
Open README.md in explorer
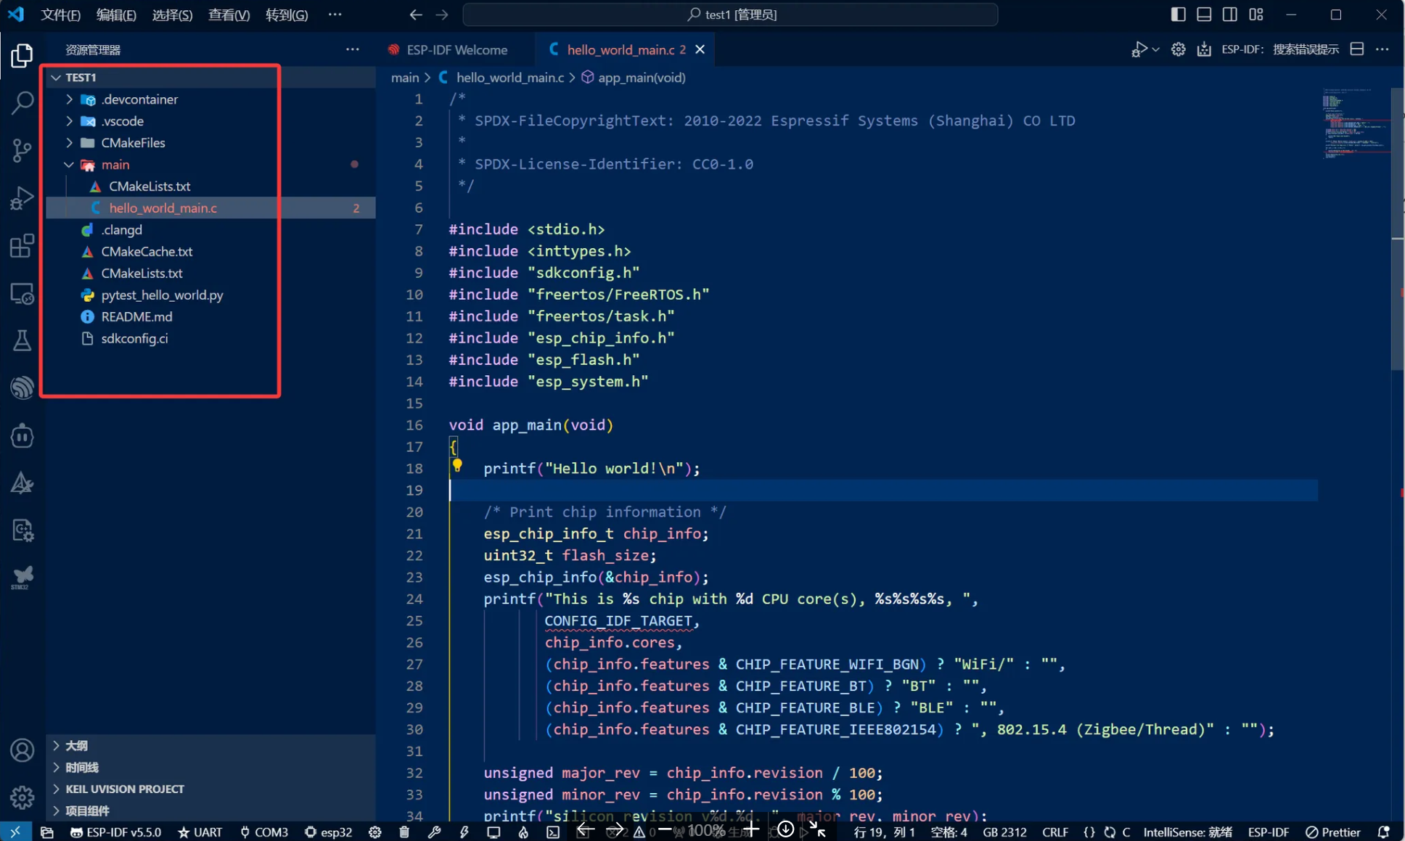click(136, 317)
